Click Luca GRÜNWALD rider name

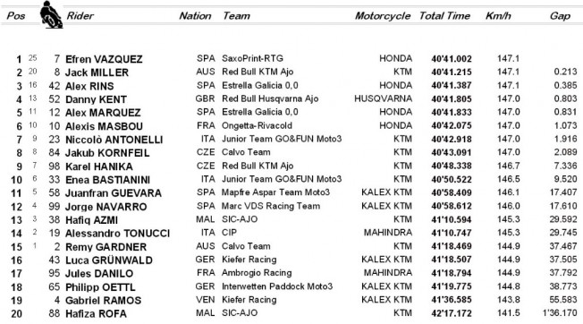pyautogui.click(x=109, y=260)
